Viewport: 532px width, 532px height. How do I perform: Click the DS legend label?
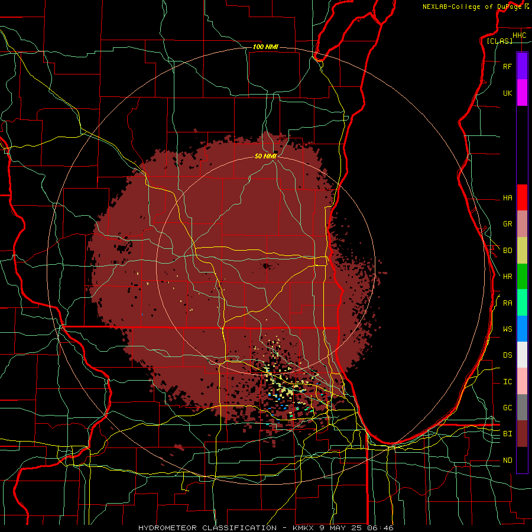coord(507,355)
